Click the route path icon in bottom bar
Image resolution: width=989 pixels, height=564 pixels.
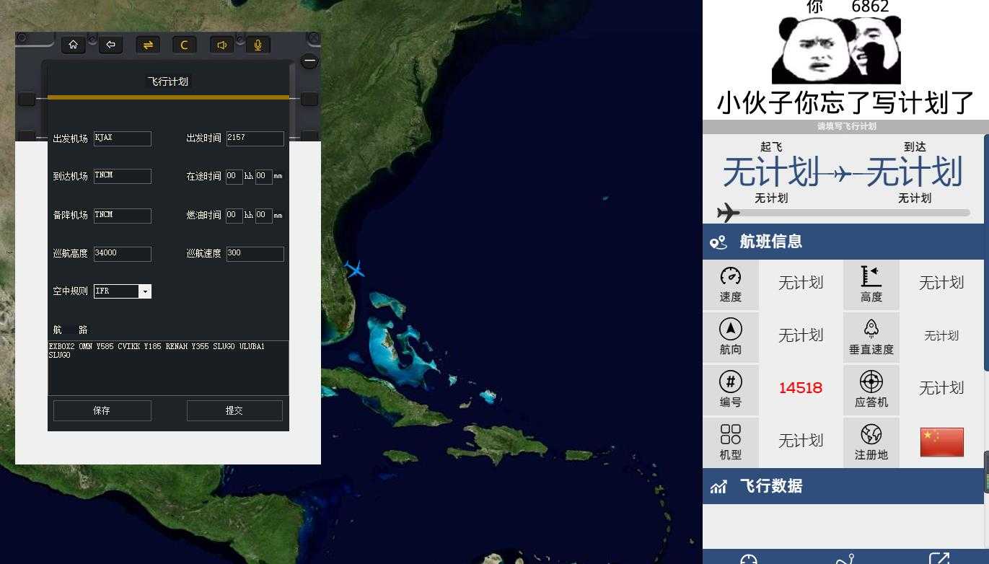point(844,559)
